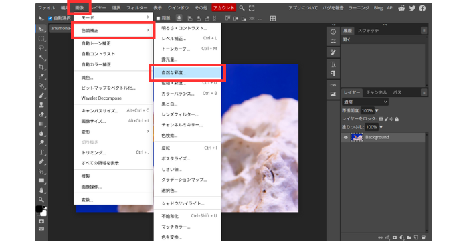Viewport: 467px width, 244px height.
Task: Open the Paragraph panel icon
Action: pos(333,74)
